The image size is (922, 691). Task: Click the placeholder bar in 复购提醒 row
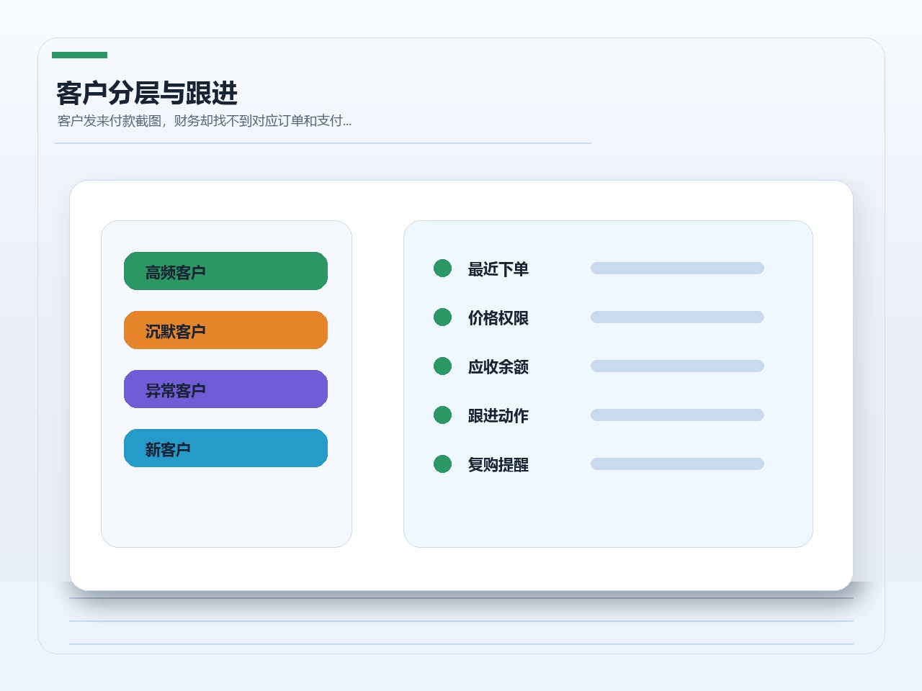tap(677, 464)
